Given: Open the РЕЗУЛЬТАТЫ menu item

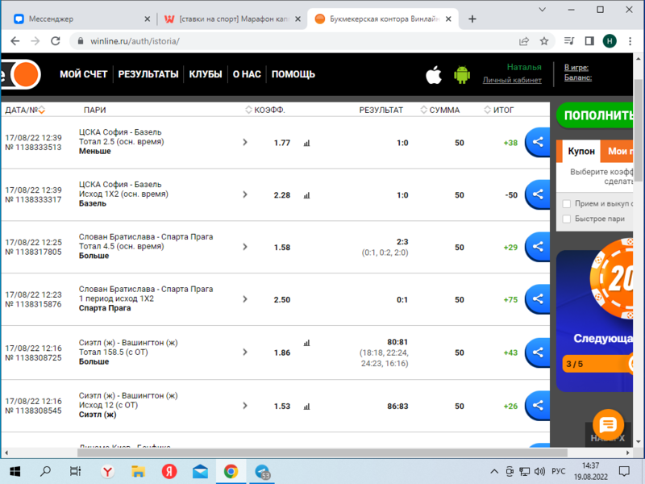Looking at the screenshot, I should pos(148,74).
